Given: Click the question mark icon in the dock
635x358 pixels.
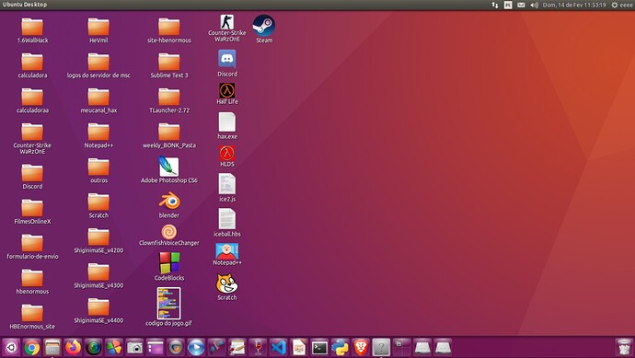Looking at the screenshot, I should [x=381, y=348].
